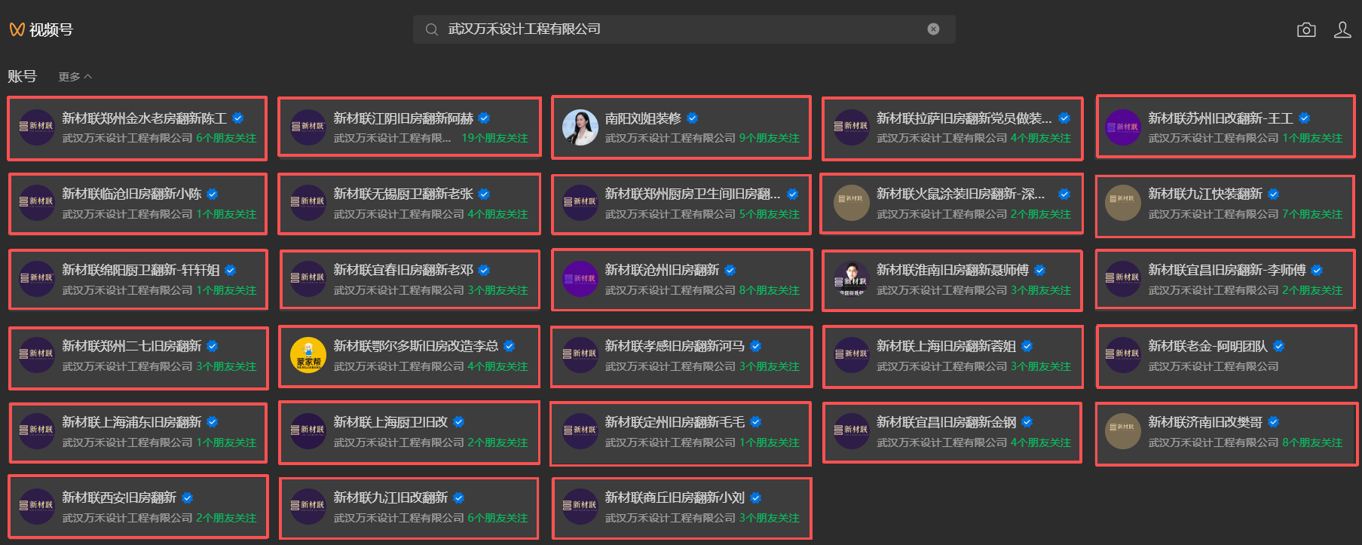
Task: Collapse accounts with 更多 chevron
Action: point(75,77)
